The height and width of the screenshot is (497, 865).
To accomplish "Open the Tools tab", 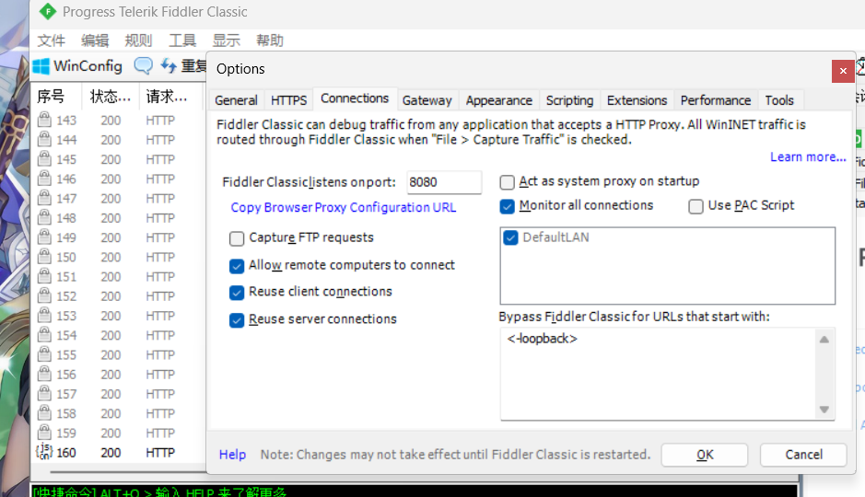I will tap(779, 100).
